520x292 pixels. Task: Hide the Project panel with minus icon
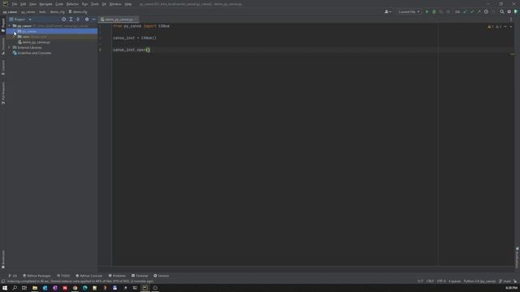(x=94, y=19)
